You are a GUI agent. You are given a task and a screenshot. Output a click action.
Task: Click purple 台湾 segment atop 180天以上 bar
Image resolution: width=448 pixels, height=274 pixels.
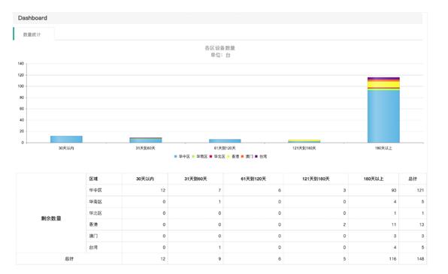pos(383,79)
